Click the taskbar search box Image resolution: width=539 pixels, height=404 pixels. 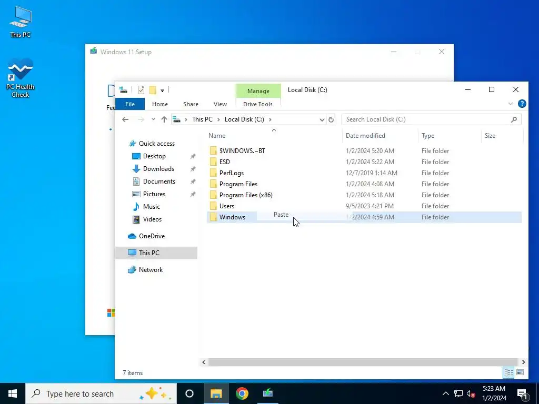(x=101, y=393)
